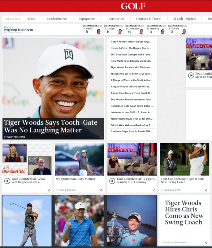Read Richardson leads Asian Tour's Dubai story
The width and height of the screenshot is (212, 248).
coord(132,106)
